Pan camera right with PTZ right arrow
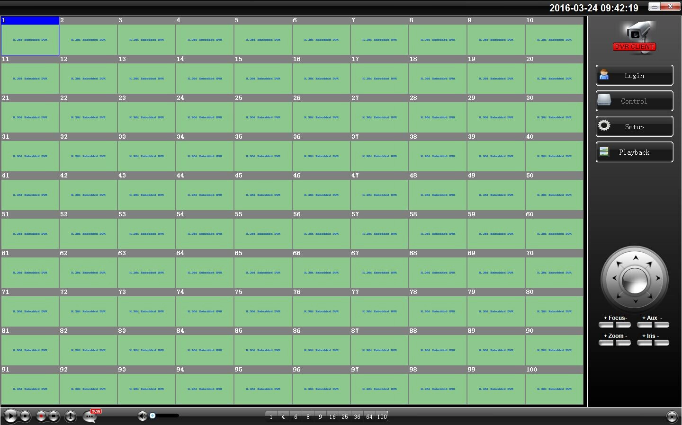Screen dimensions: 682x425 point(658,278)
